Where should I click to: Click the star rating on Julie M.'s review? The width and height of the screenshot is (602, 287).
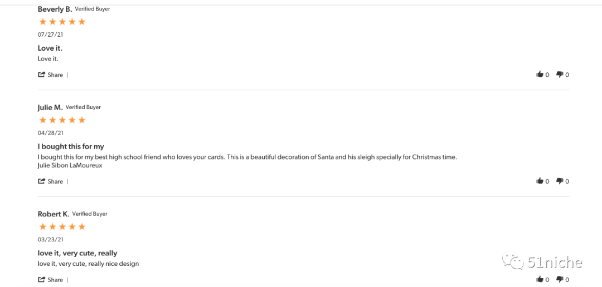(x=62, y=120)
